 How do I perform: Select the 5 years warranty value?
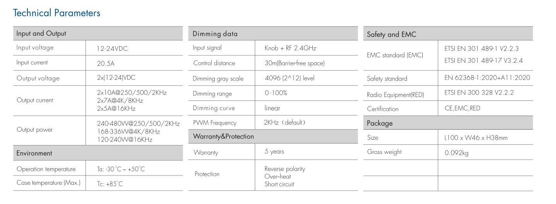[274, 152]
